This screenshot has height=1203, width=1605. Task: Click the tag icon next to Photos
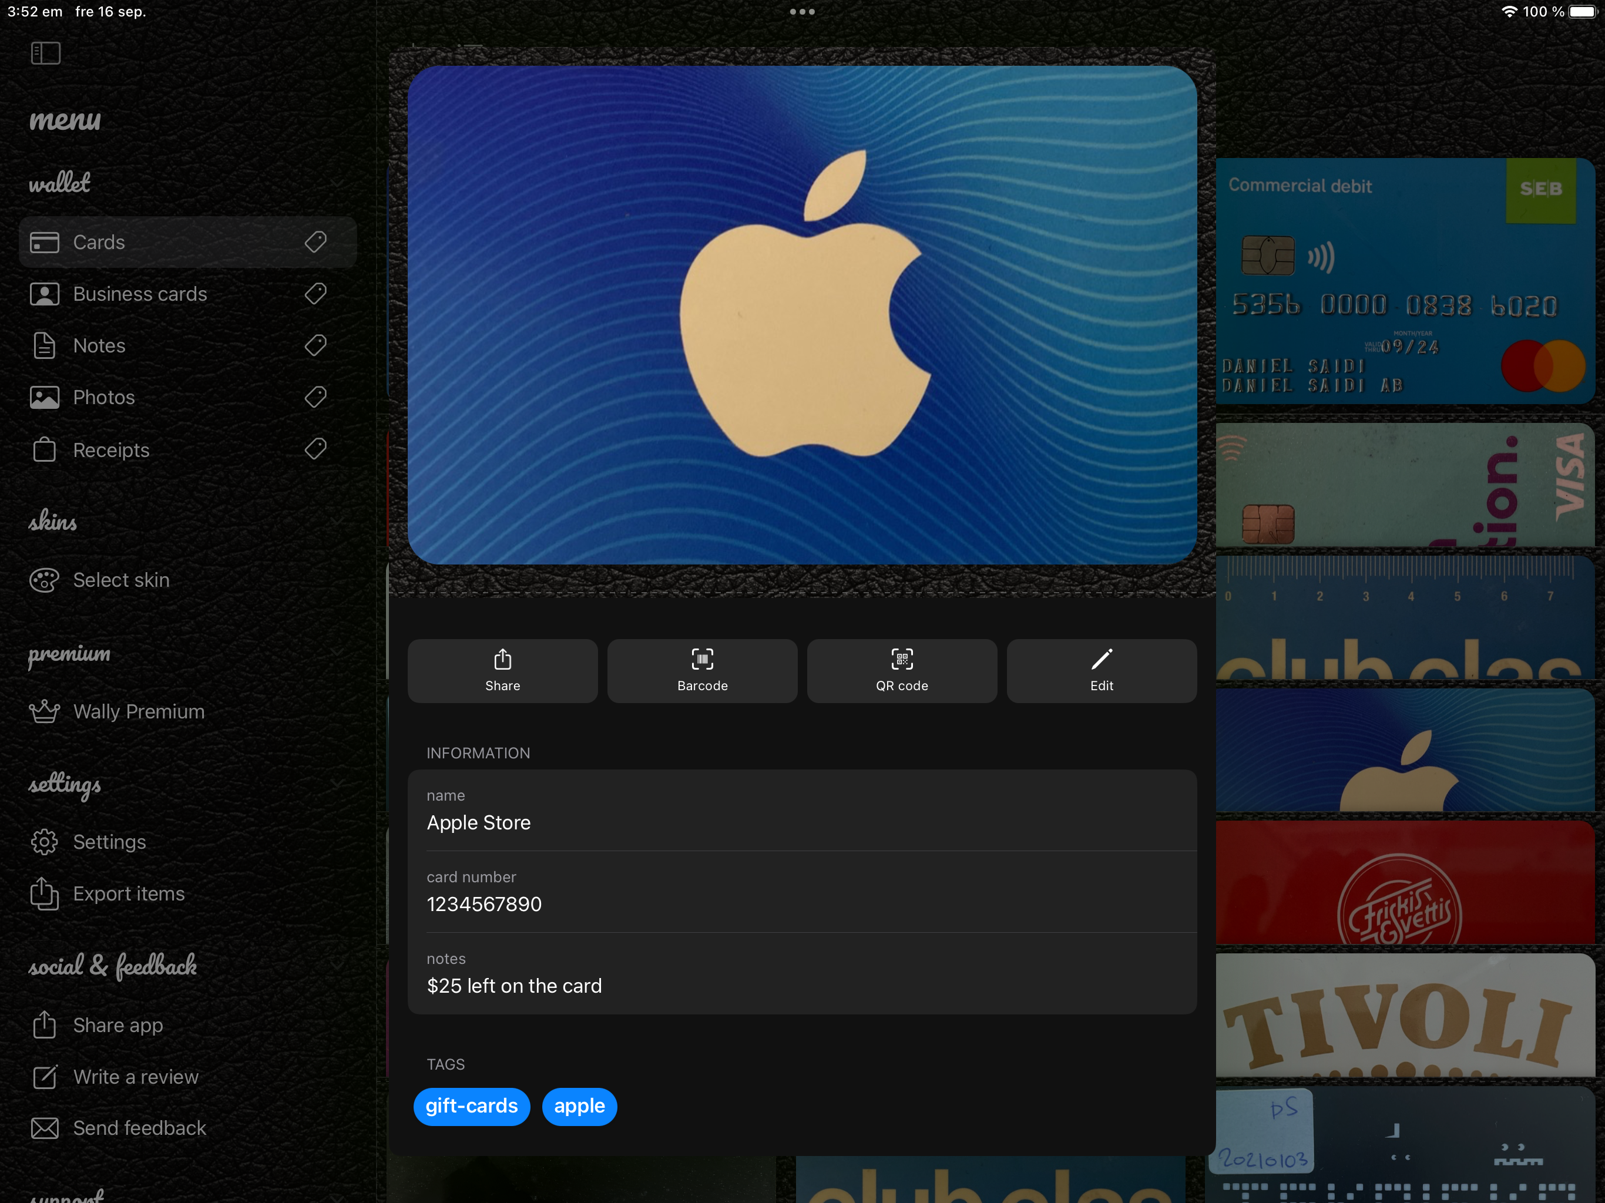[315, 397]
